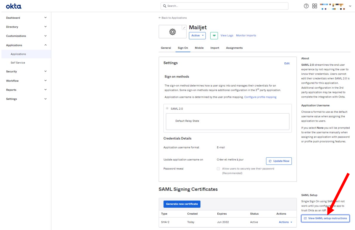Expand the Security section chevron
The width and height of the screenshot is (355, 230).
(x=45, y=71)
